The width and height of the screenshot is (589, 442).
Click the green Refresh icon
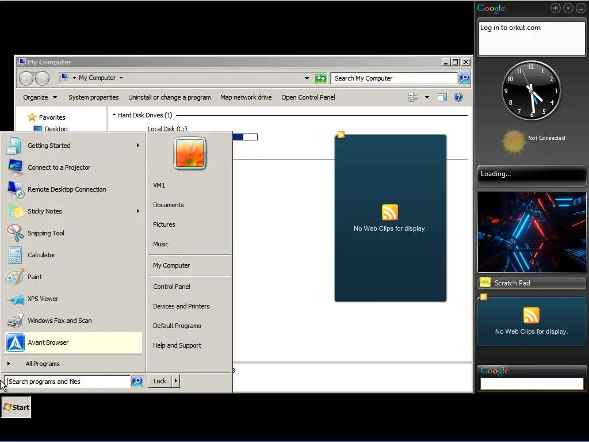321,78
